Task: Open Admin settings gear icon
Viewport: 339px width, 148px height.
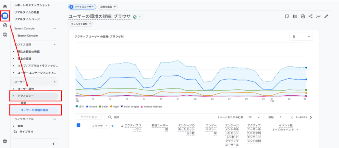Action: point(5,141)
